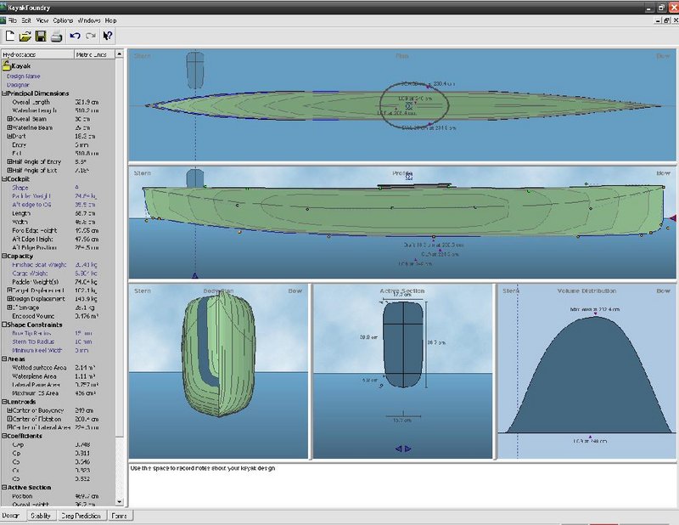This screenshot has width=679, height=525.
Task: Collapse the Principal Dimensions group
Action: pyautogui.click(x=4, y=93)
